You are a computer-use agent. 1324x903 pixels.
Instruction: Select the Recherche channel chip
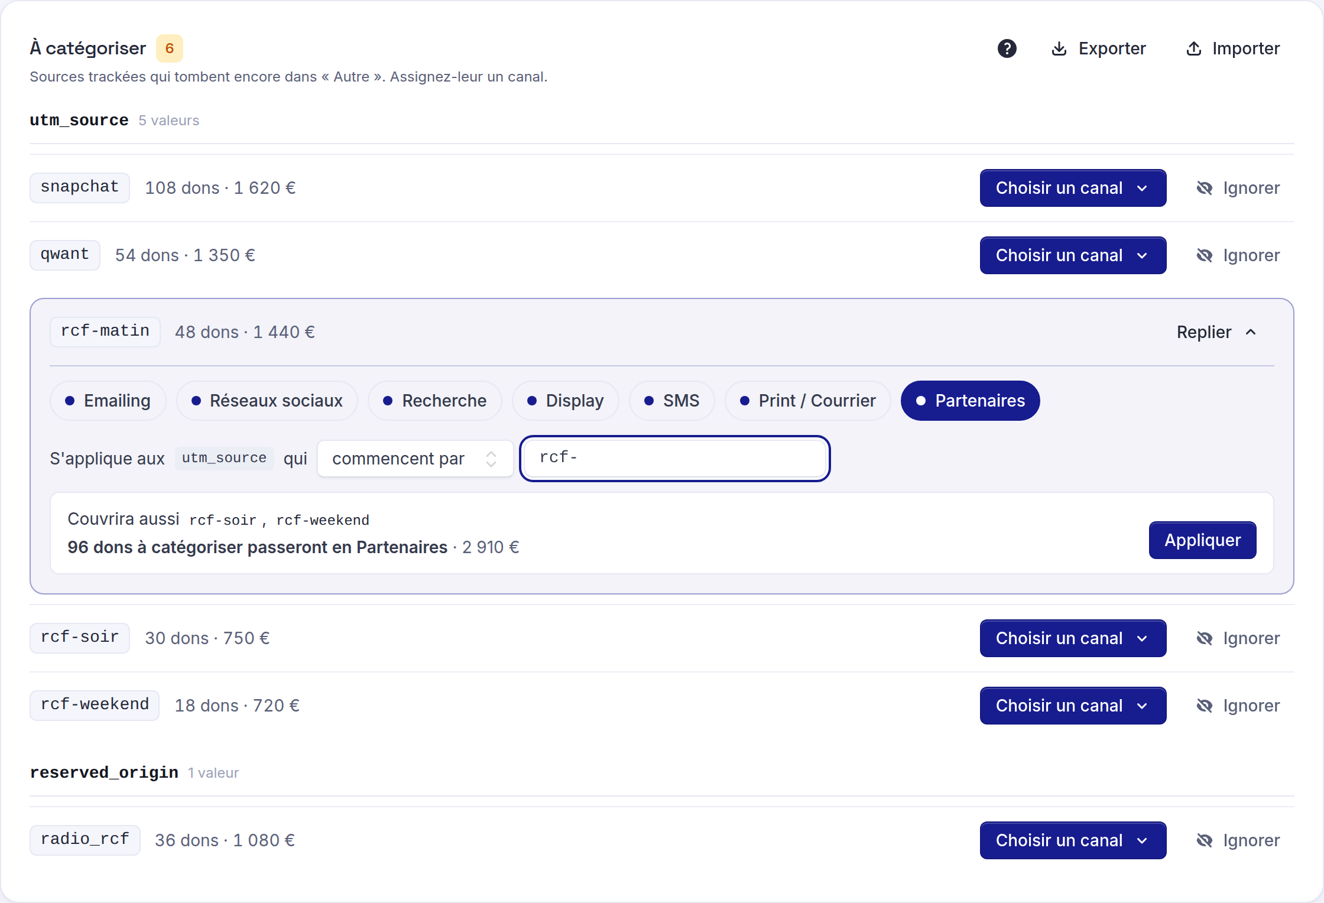click(x=435, y=401)
